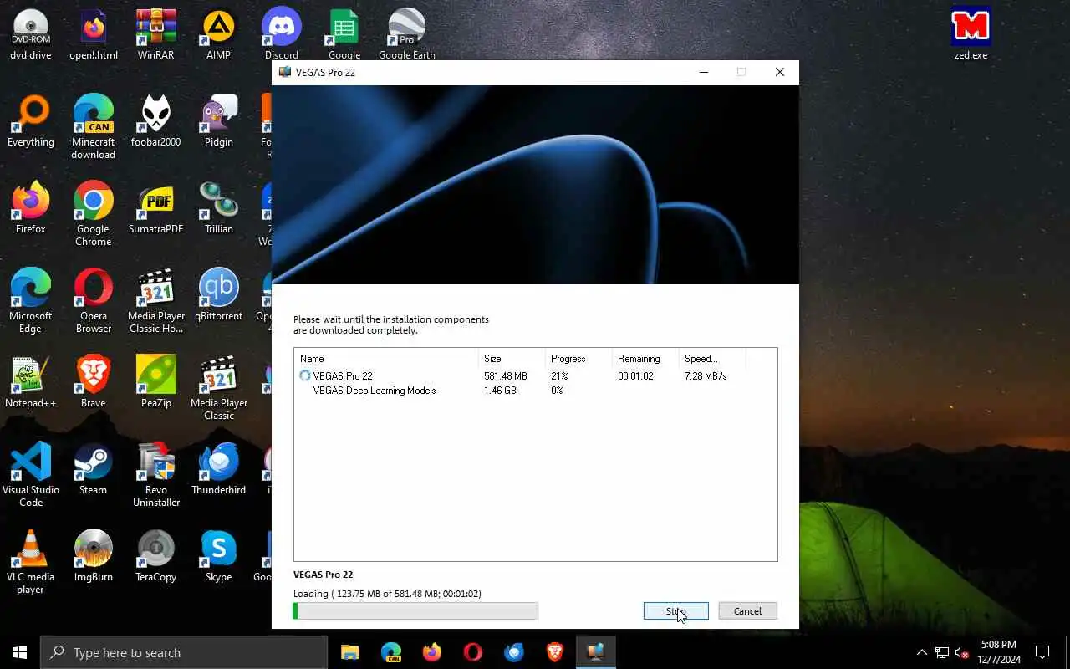Viewport: 1070px width, 669px height.
Task: Open the taskbar clock and date
Action: (999, 652)
